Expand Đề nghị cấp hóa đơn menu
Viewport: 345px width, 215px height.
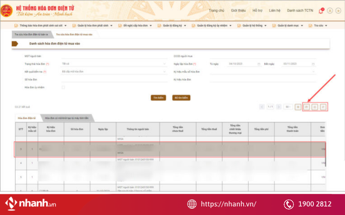[x=135, y=26]
